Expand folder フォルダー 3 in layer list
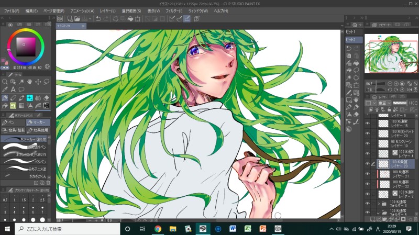 click(379, 204)
